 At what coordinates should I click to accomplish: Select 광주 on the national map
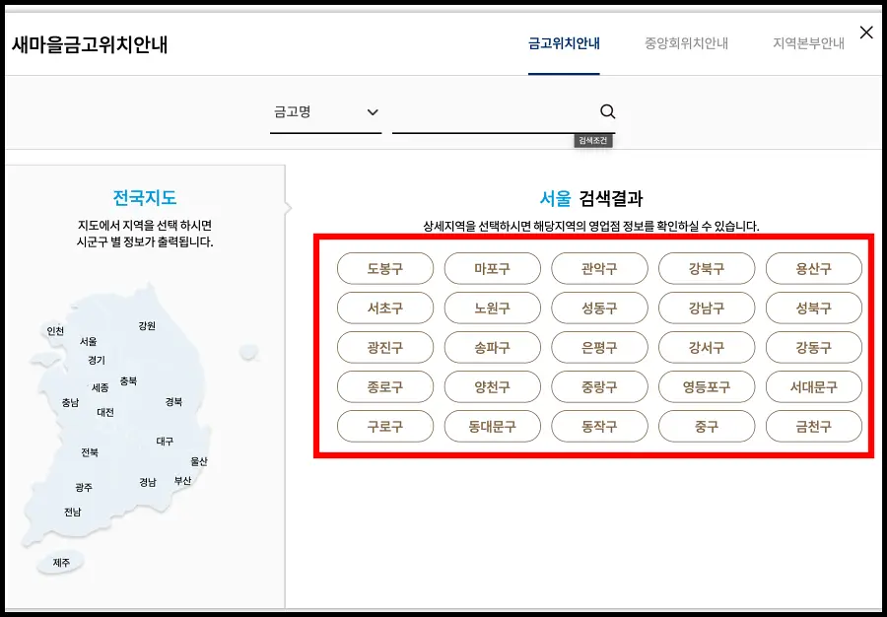tap(84, 488)
